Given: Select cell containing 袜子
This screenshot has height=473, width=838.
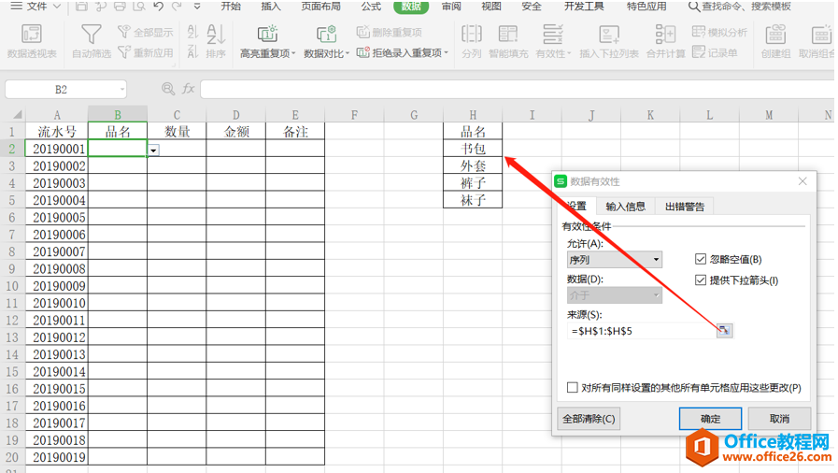Looking at the screenshot, I should tap(473, 199).
